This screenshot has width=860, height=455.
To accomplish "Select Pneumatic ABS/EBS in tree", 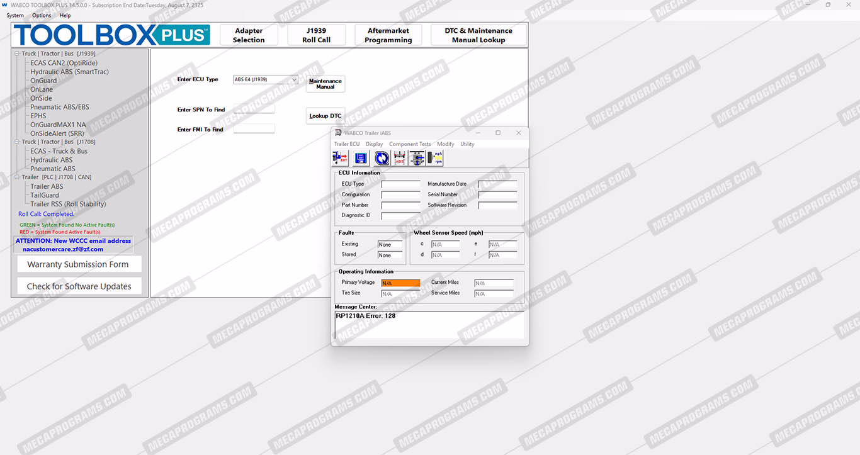I will pos(60,107).
